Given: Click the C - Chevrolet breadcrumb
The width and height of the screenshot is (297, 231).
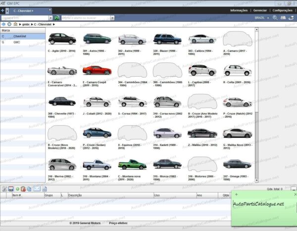Looking at the screenshot, I should pyautogui.click(x=43, y=24).
